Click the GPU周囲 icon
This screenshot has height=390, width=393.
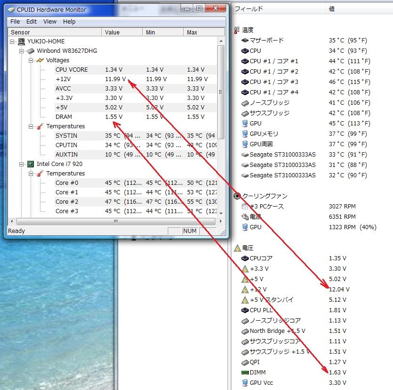point(245,144)
